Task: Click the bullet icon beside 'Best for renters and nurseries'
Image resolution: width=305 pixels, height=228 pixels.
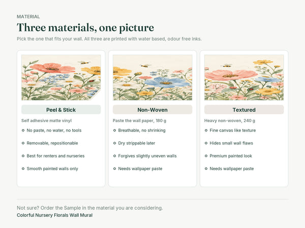Action: pyautogui.click(x=23, y=156)
